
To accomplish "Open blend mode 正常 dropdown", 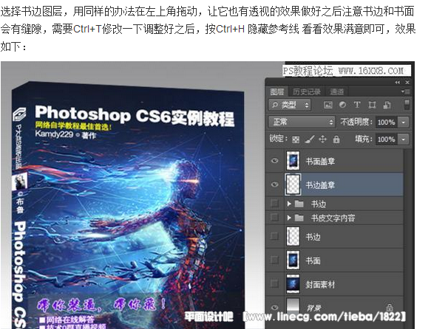I will point(302,122).
